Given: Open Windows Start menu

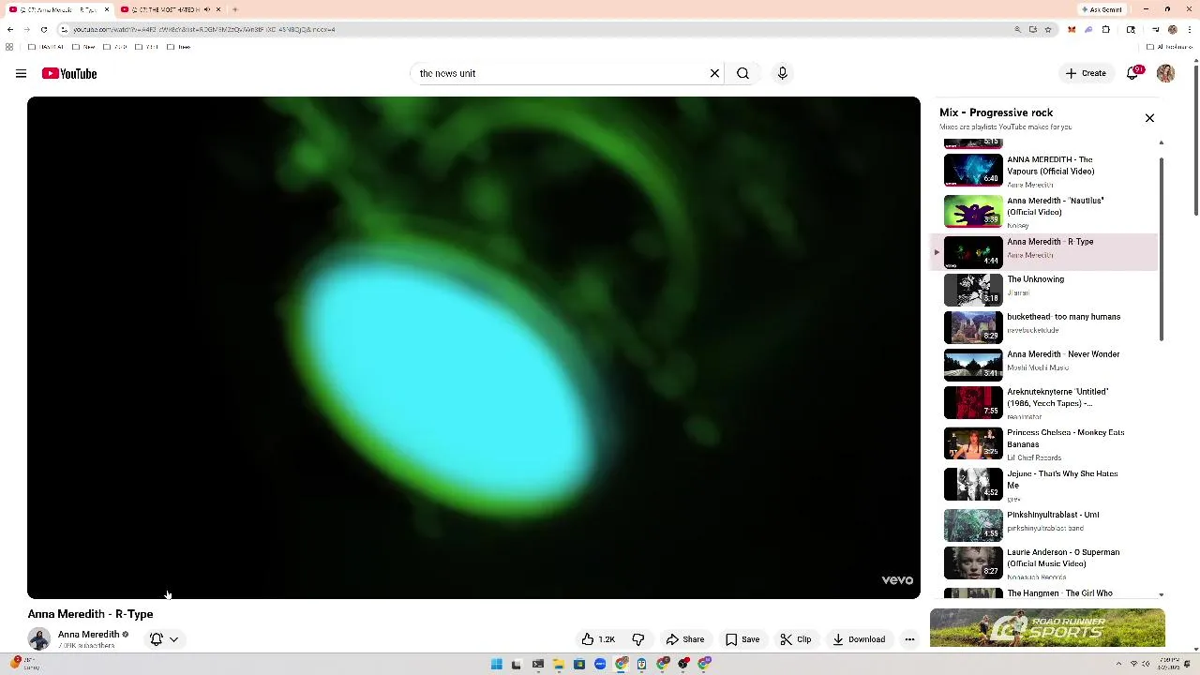Looking at the screenshot, I should pyautogui.click(x=496, y=664).
